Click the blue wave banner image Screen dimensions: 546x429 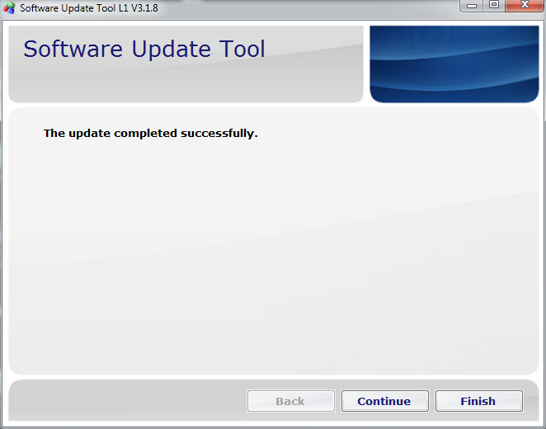[454, 64]
